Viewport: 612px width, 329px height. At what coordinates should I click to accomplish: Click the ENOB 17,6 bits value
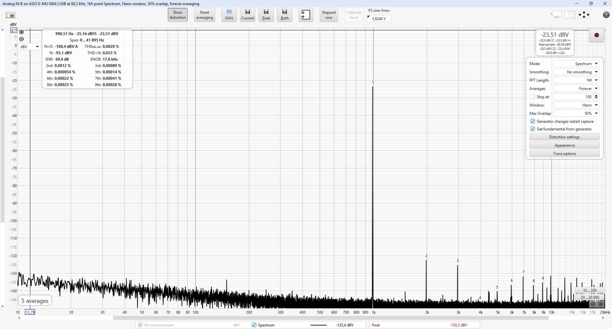coord(110,59)
